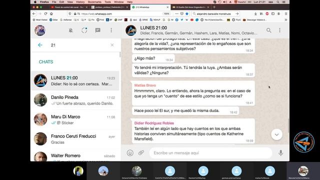Open the sidebar three-dot menu
Viewport: 320px width, 180px height.
click(x=111, y=30)
